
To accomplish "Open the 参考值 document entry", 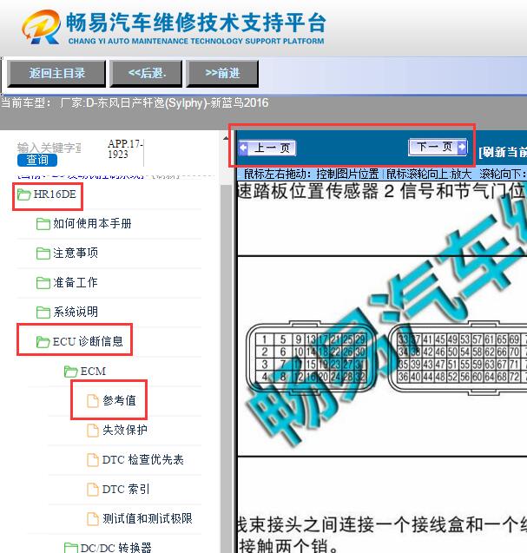I will point(119,401).
